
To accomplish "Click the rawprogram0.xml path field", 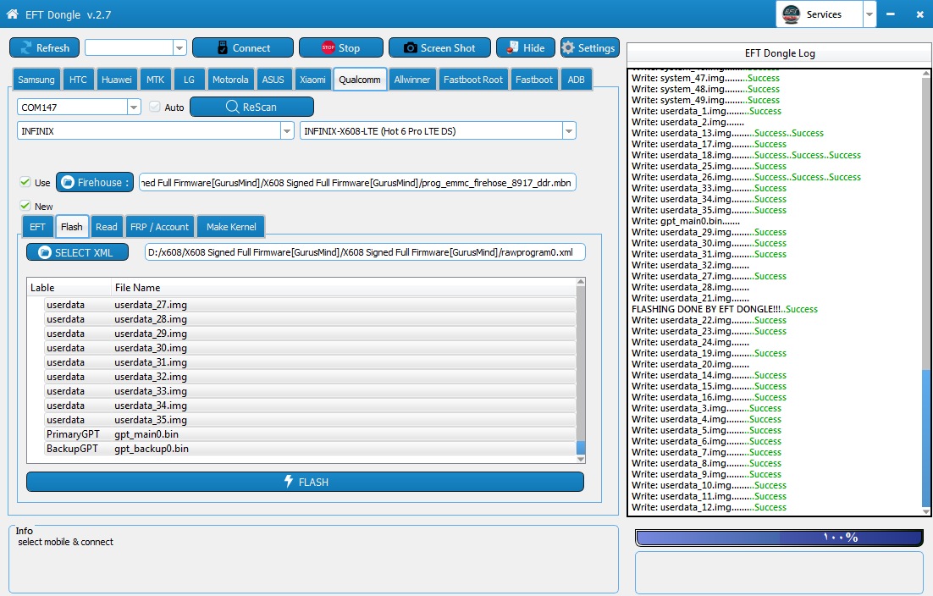I will (366, 252).
